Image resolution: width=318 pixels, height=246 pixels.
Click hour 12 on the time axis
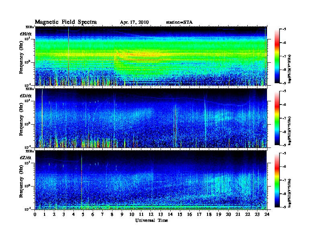click(x=151, y=215)
